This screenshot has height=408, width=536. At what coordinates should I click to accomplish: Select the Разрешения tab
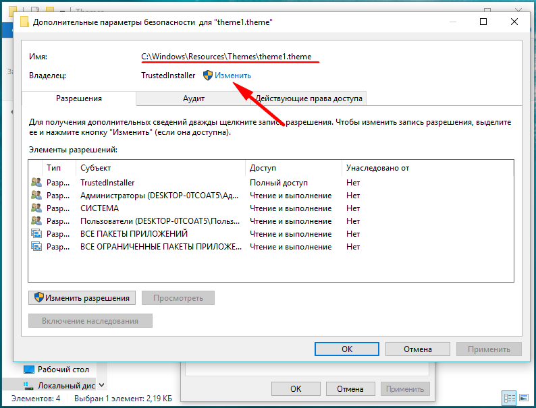(x=79, y=98)
